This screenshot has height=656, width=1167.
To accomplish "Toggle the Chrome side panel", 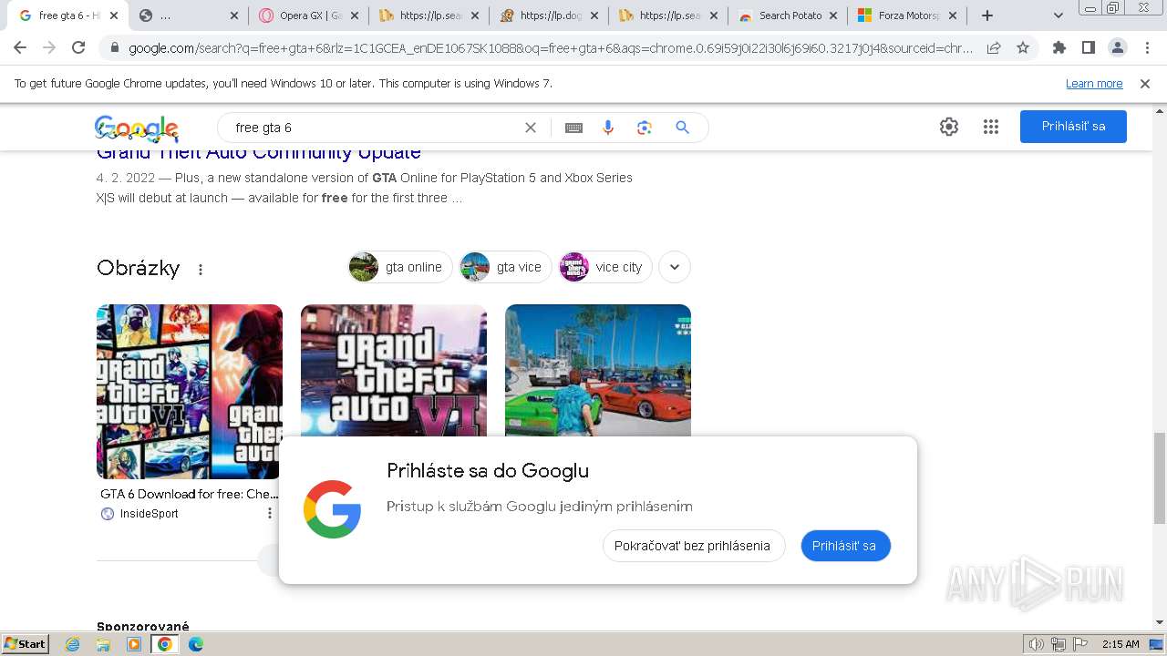I will tap(1089, 48).
